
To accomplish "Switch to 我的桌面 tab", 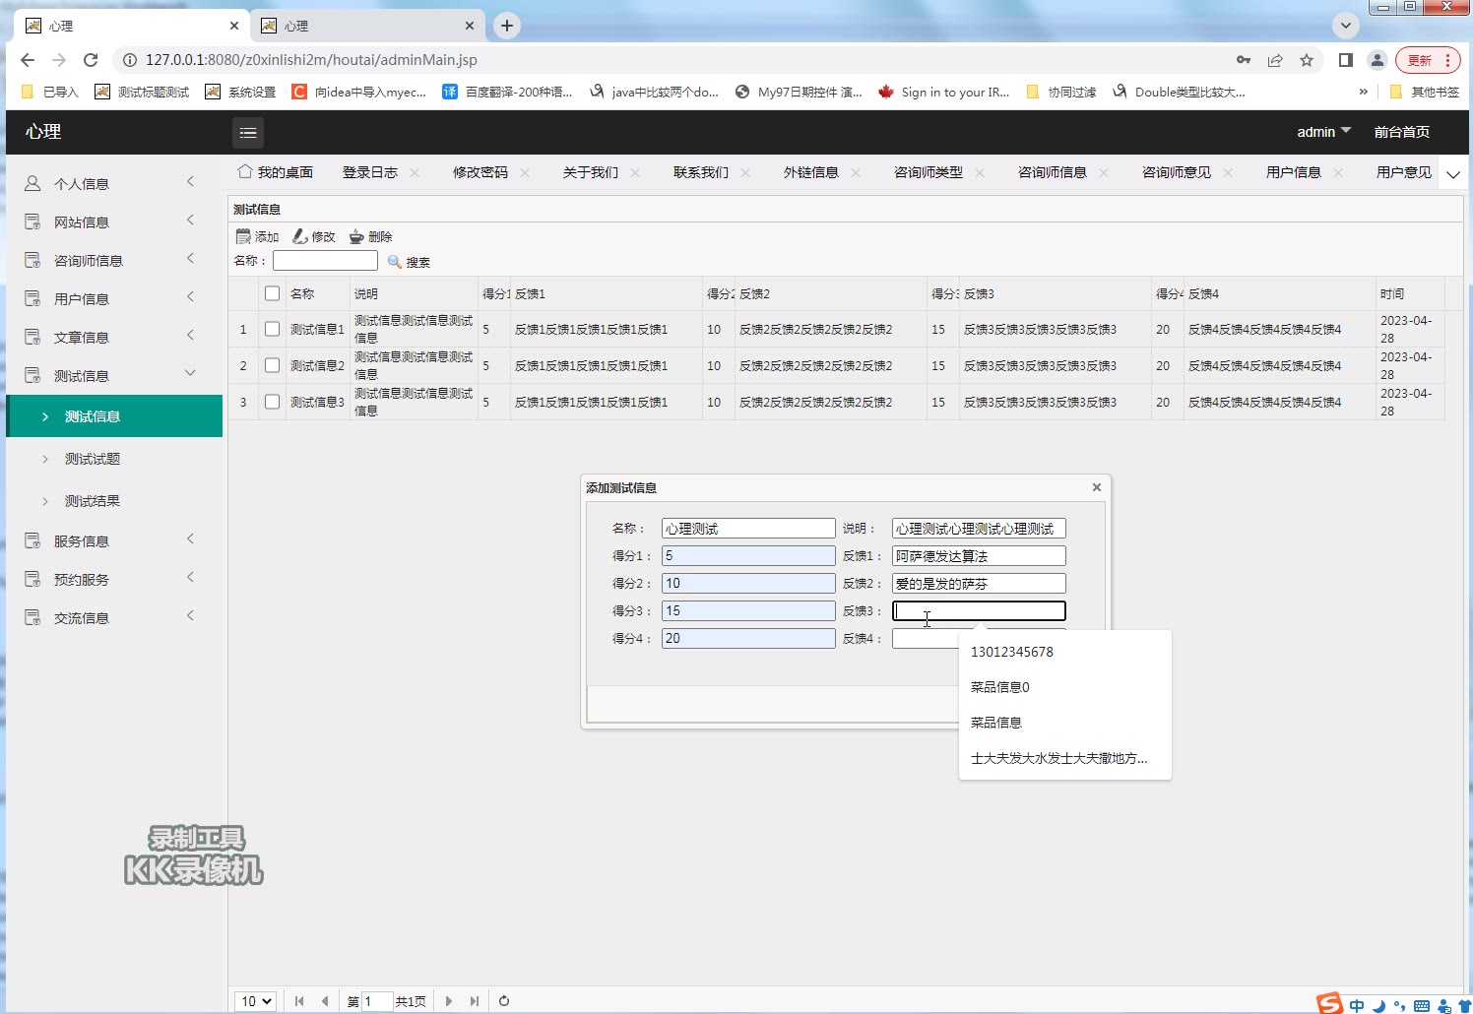I will [277, 172].
